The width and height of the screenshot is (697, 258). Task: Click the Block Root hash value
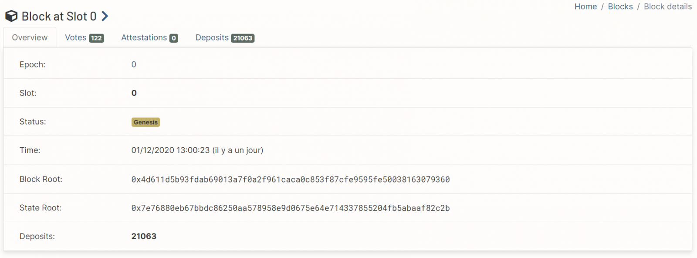[291, 180]
